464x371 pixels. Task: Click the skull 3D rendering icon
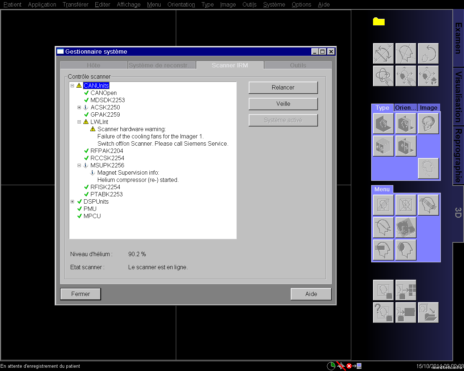428,124
